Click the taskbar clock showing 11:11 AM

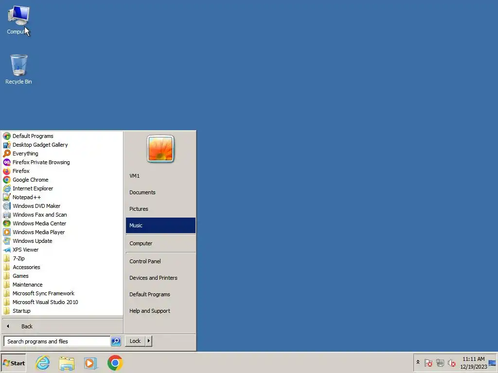point(473,363)
